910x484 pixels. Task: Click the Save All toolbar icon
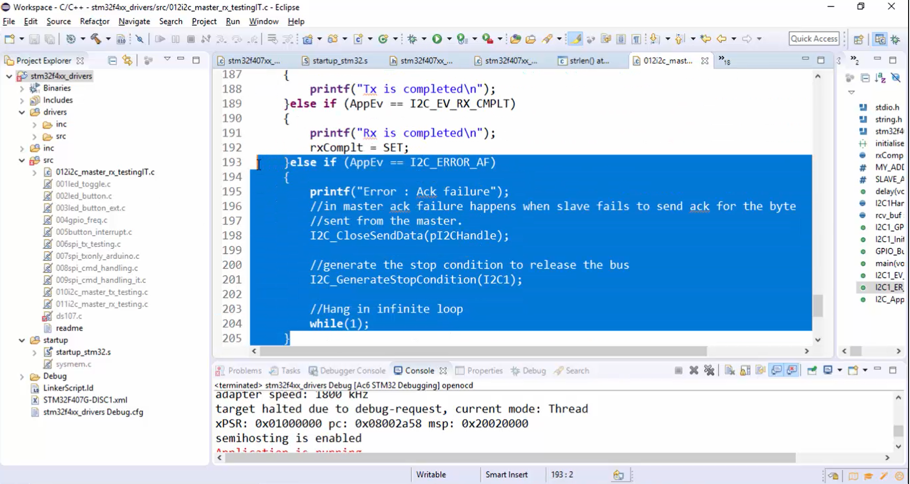(49, 39)
